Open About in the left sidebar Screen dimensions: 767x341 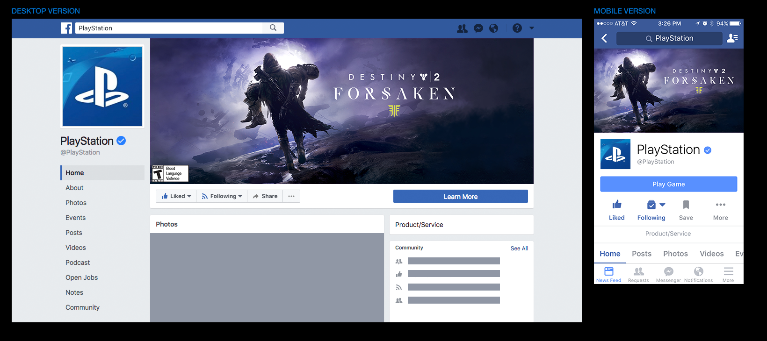click(x=74, y=188)
